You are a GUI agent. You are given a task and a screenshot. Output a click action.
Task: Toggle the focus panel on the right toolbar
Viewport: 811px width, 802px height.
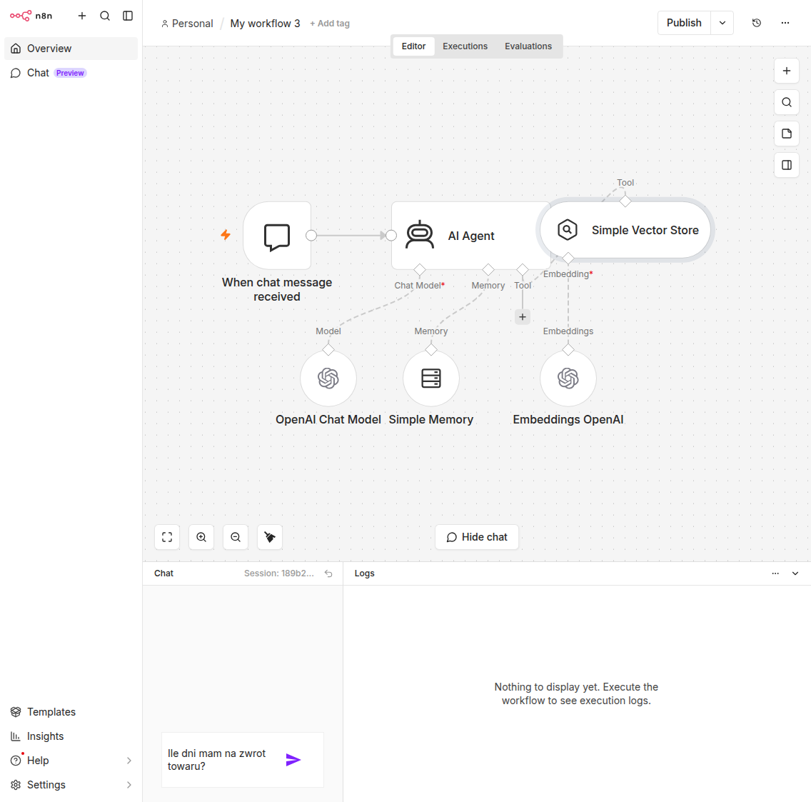point(786,165)
